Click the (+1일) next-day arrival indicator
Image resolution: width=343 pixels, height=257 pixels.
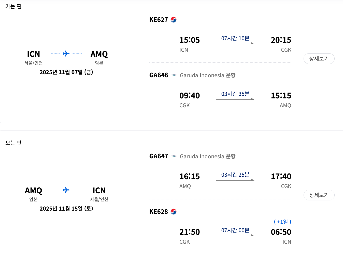pyautogui.click(x=282, y=222)
